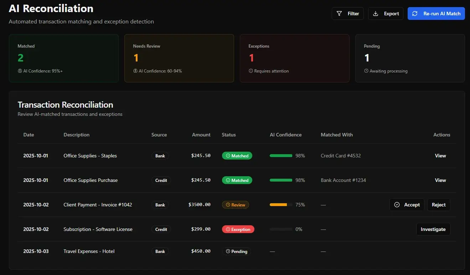
Task: Click the refresh icon in Re-run AI Match
Action: [x=415, y=14]
